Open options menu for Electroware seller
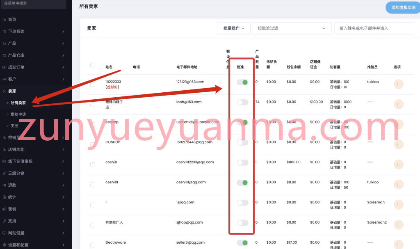This screenshot has width=420, height=249. [x=398, y=244]
